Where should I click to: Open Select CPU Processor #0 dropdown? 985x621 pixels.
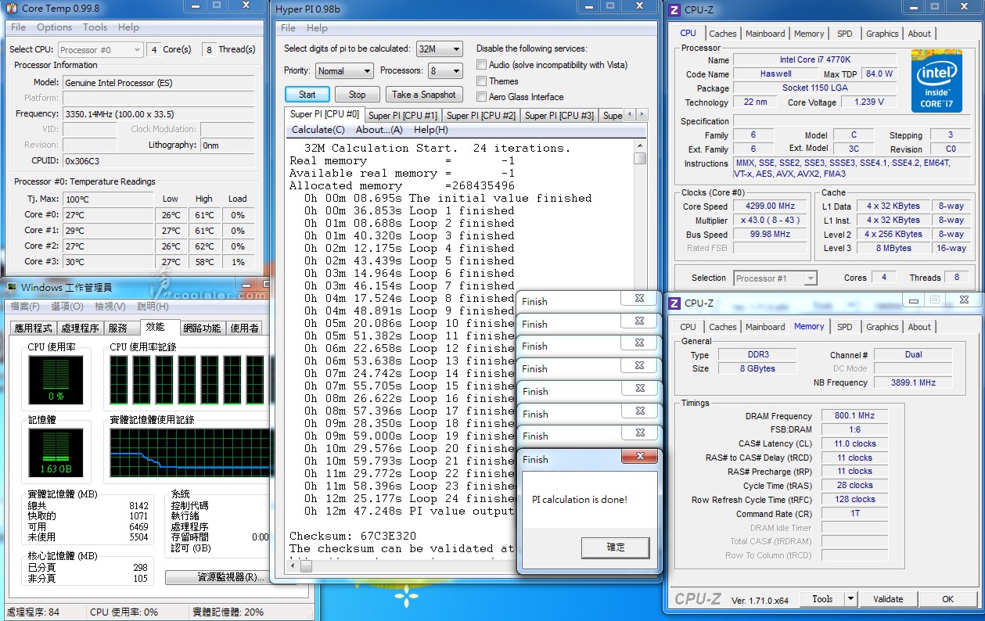click(x=100, y=49)
